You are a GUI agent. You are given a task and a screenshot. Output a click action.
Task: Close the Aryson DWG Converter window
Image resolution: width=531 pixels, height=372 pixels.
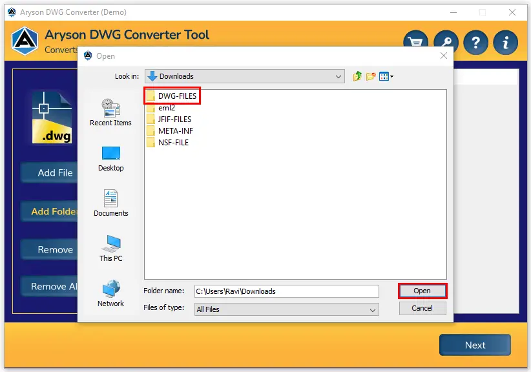click(x=512, y=12)
